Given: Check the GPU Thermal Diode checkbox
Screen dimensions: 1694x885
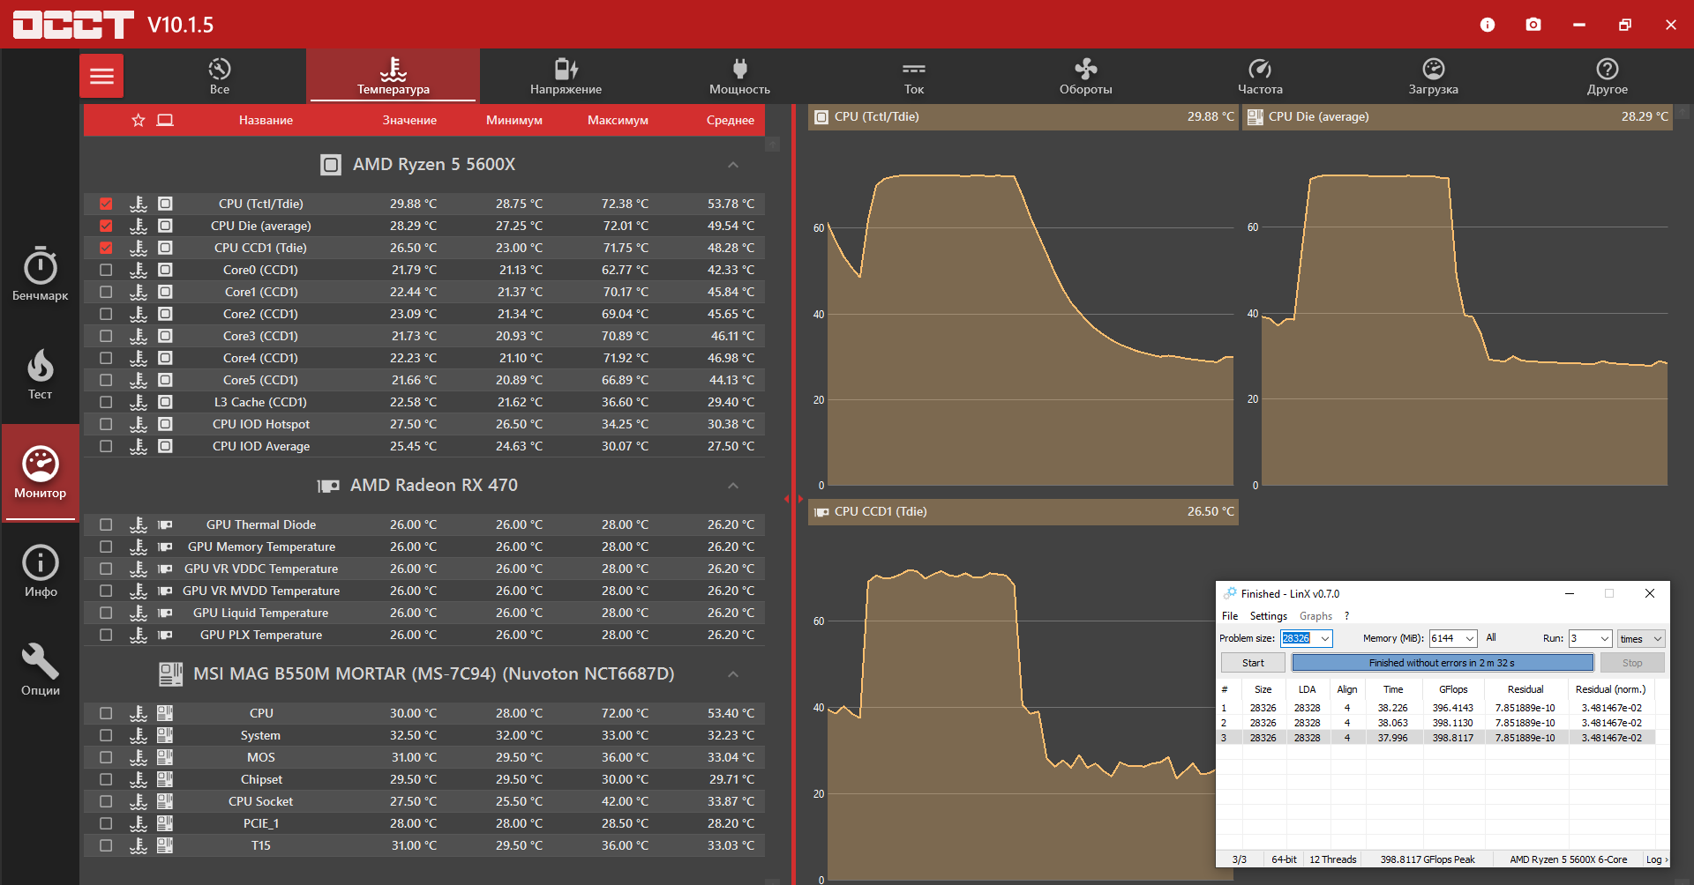Looking at the screenshot, I should pyautogui.click(x=106, y=524).
